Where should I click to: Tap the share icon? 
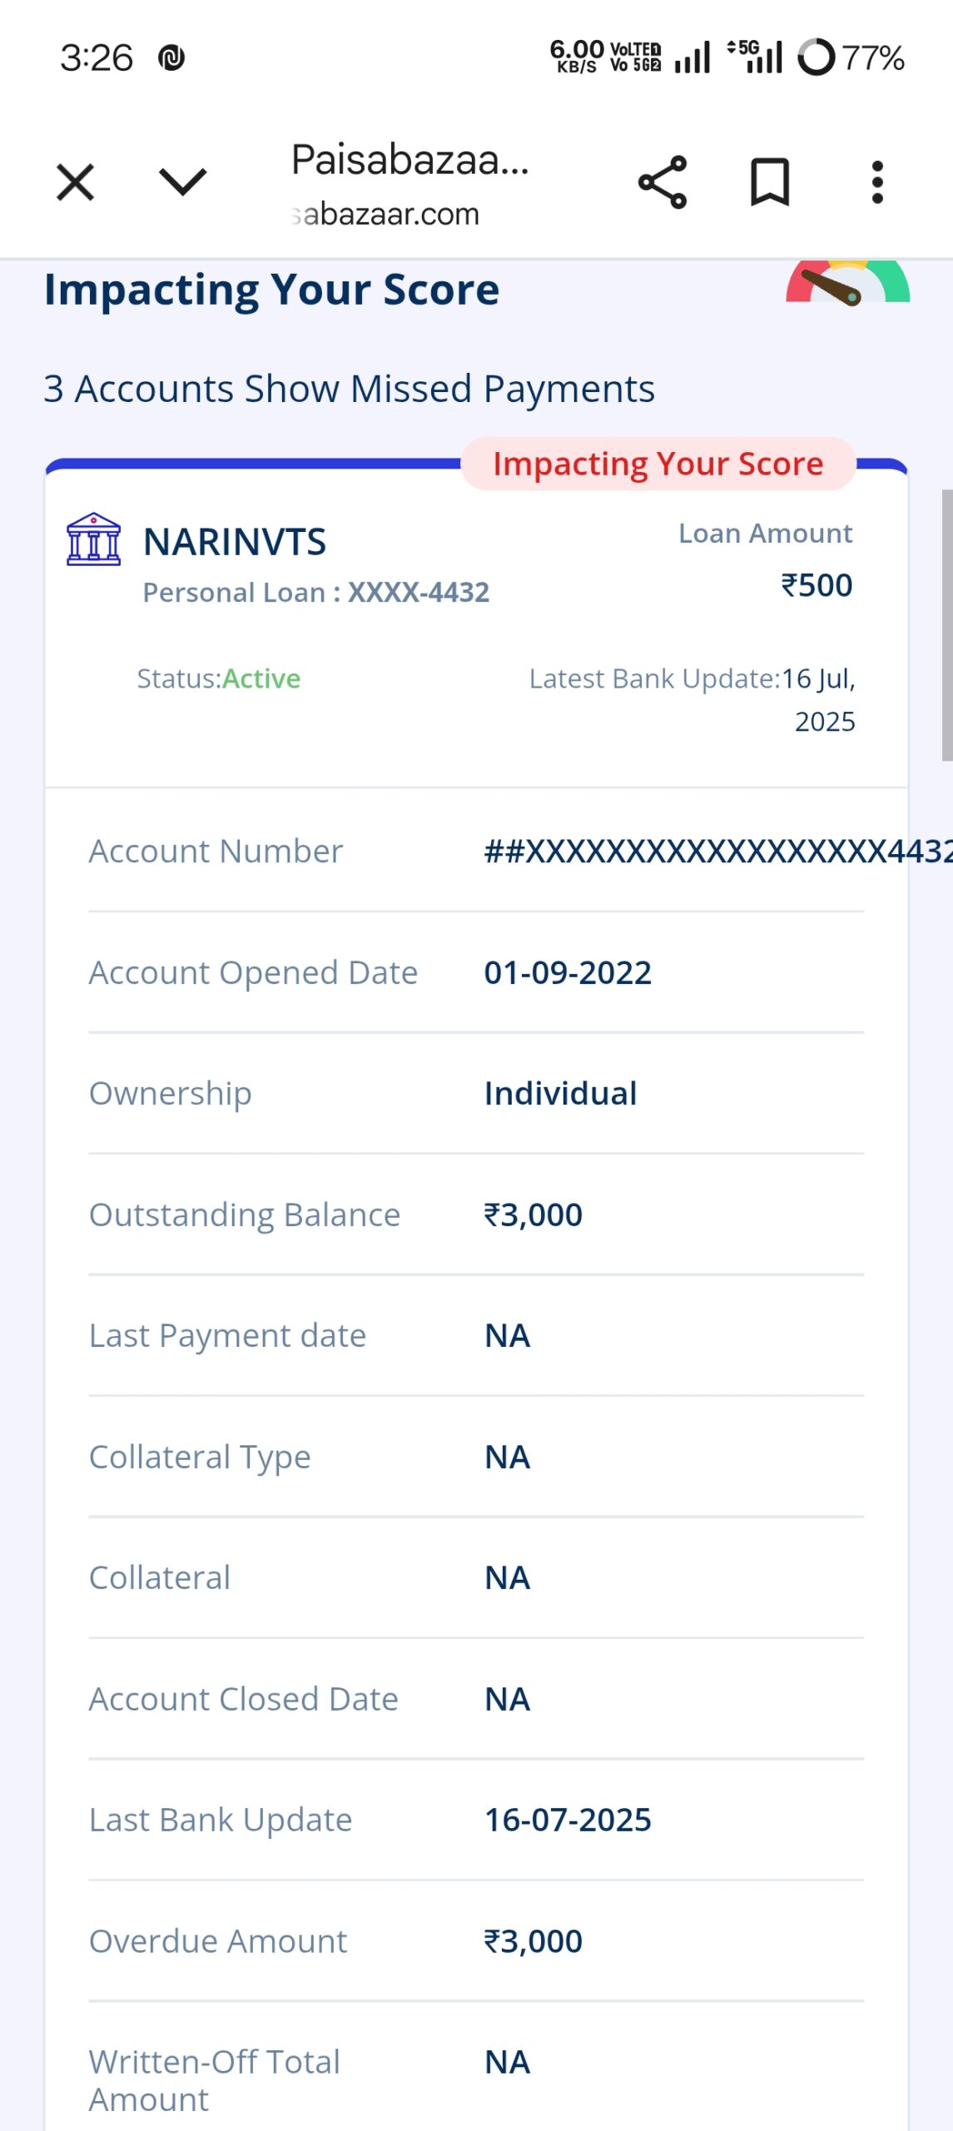click(662, 182)
